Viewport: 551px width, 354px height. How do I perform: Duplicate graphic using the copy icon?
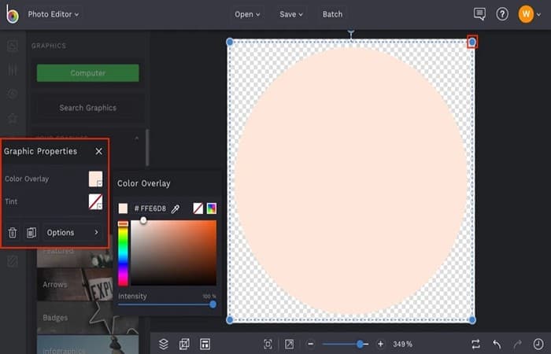tap(31, 233)
